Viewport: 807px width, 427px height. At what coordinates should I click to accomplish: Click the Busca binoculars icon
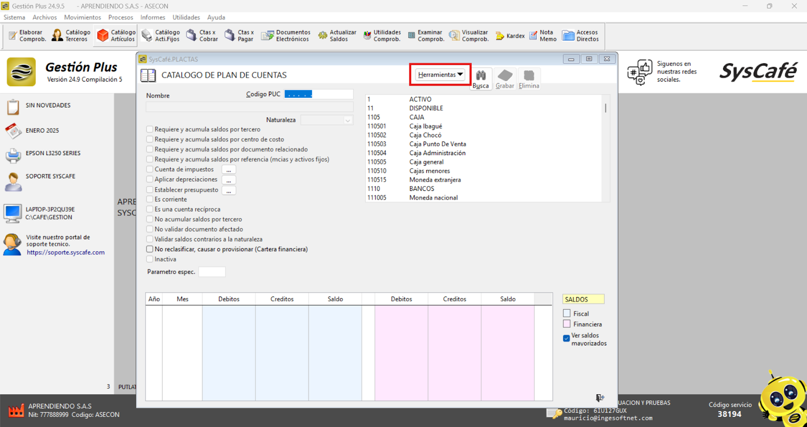(x=481, y=76)
